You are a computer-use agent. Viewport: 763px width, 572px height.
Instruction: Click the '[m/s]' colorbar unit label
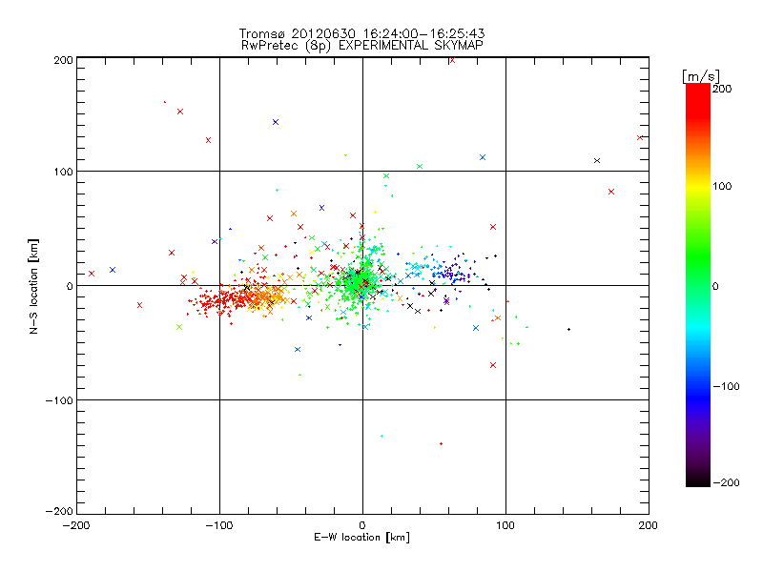click(x=701, y=76)
